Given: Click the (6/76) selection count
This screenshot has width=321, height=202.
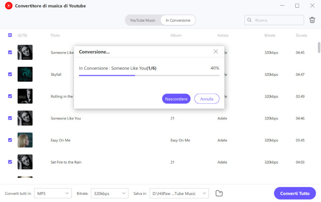Looking at the screenshot, I should [x=22, y=35].
